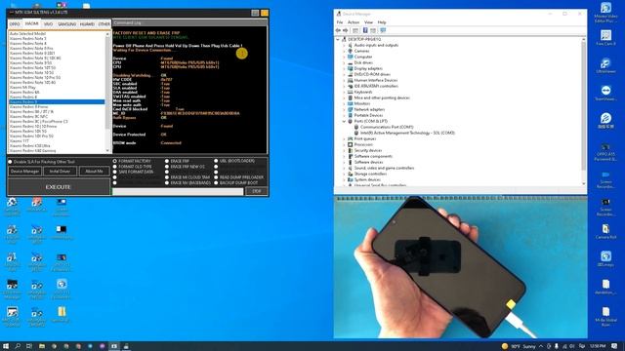625x351 pixels.
Task: Open the Camera Roll desktop icon
Action: [605, 232]
